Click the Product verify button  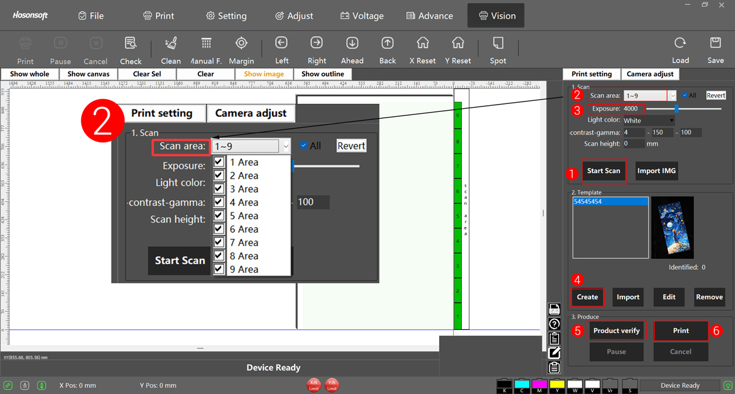pyautogui.click(x=616, y=330)
